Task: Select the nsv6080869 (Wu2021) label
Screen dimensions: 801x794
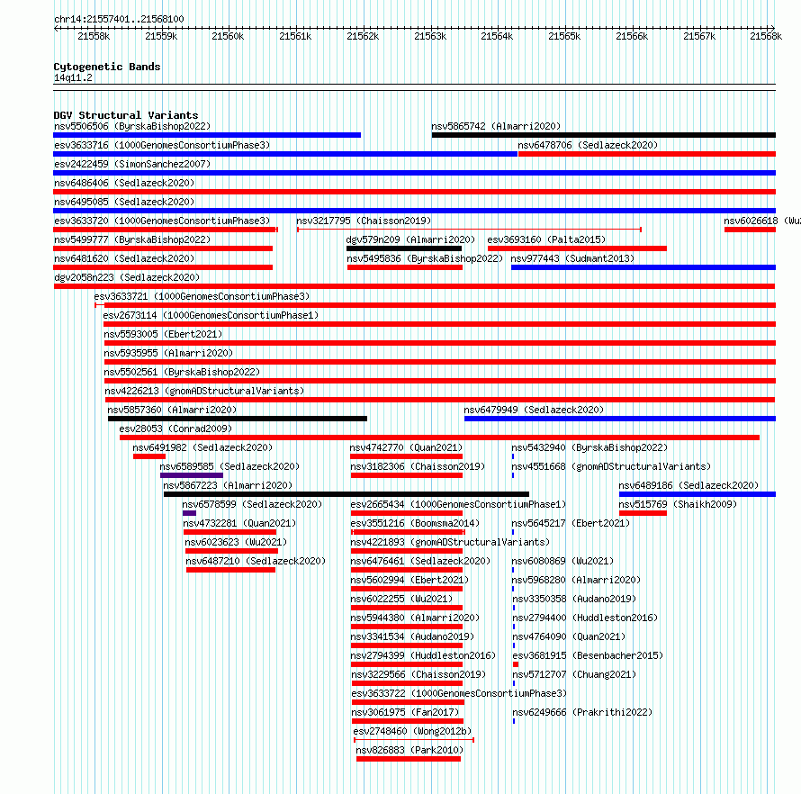Action: tap(562, 561)
